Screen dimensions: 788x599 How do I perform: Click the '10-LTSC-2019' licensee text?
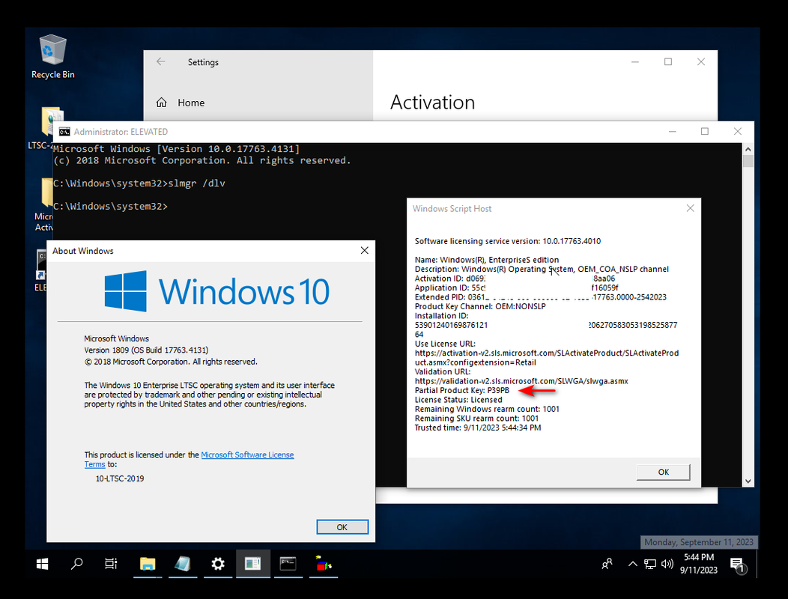click(120, 478)
